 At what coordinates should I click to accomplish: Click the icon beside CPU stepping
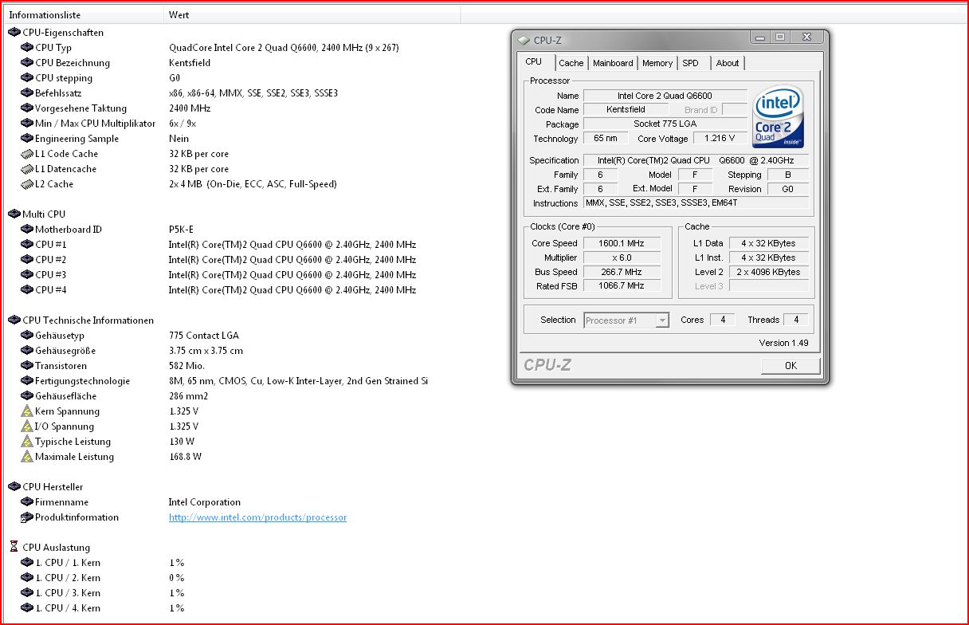click(x=27, y=78)
